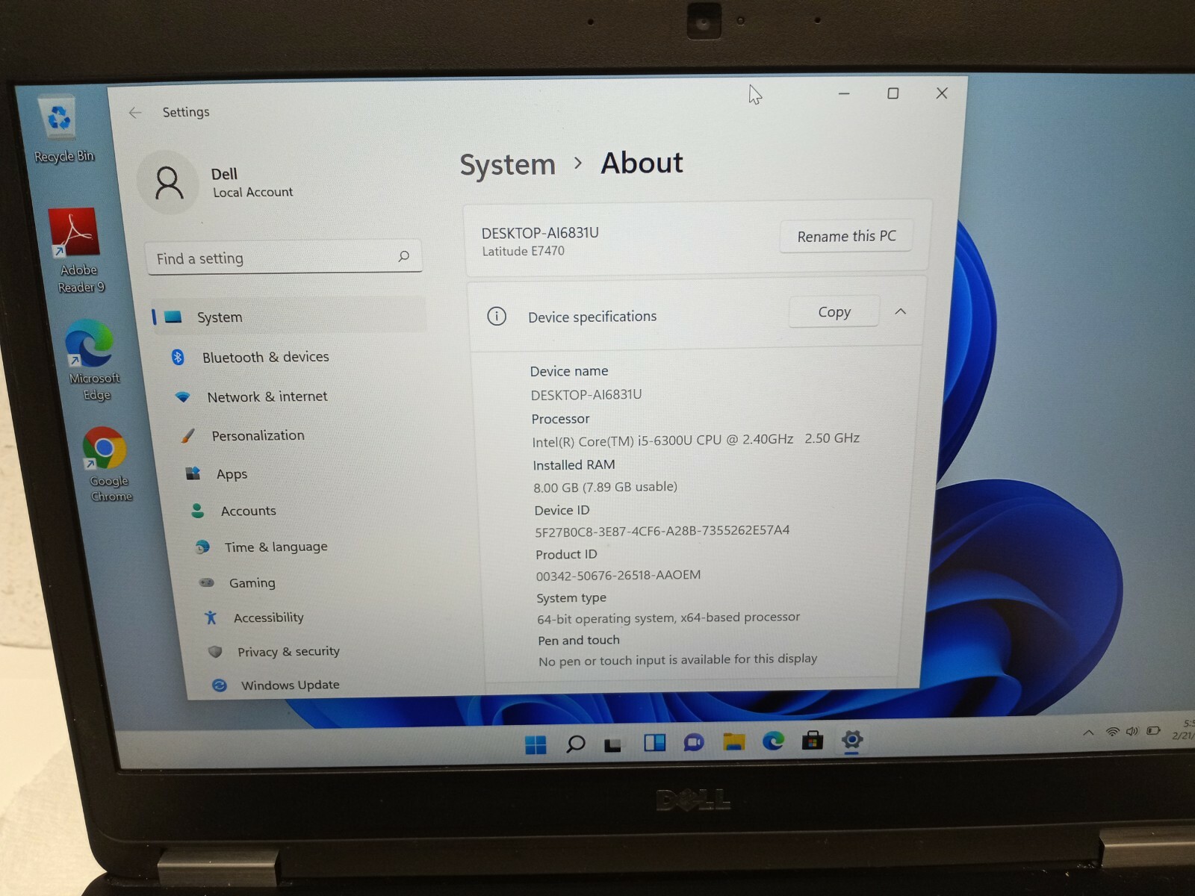This screenshot has width=1195, height=896.
Task: Open Teams Chat from the taskbar
Action: (x=694, y=742)
